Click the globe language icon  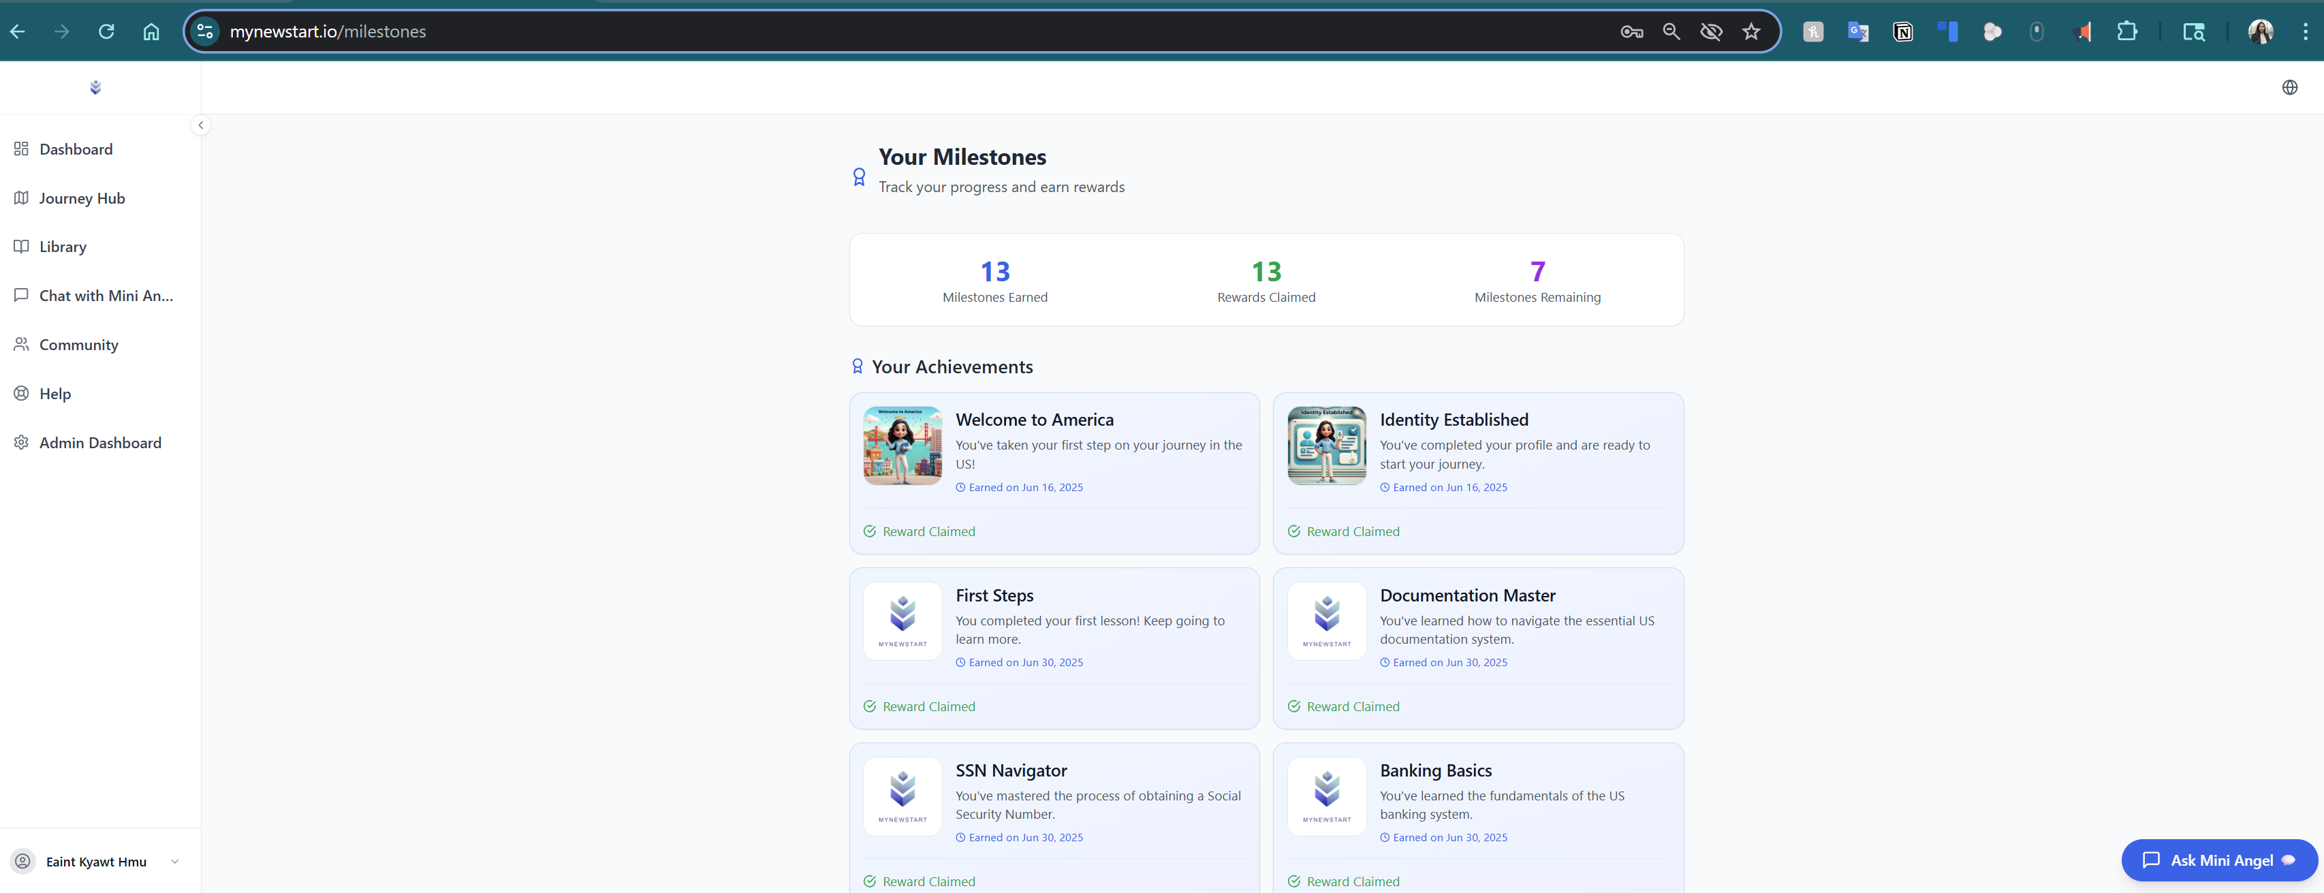pos(2289,87)
